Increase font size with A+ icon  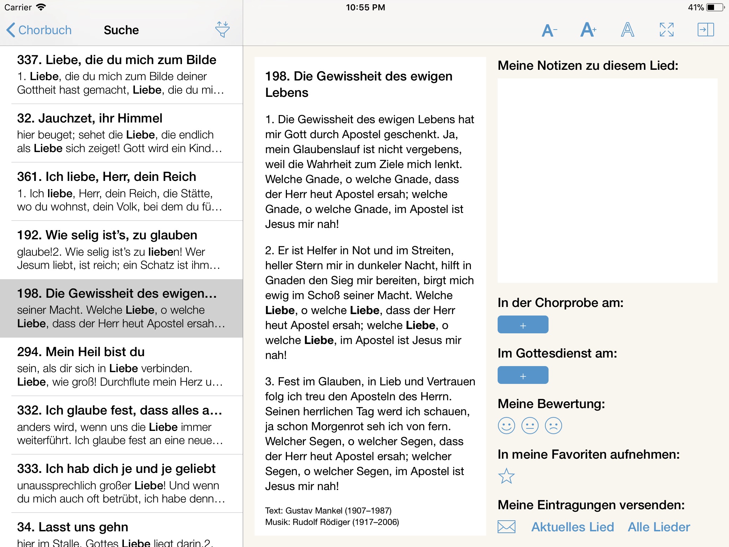pyautogui.click(x=588, y=30)
